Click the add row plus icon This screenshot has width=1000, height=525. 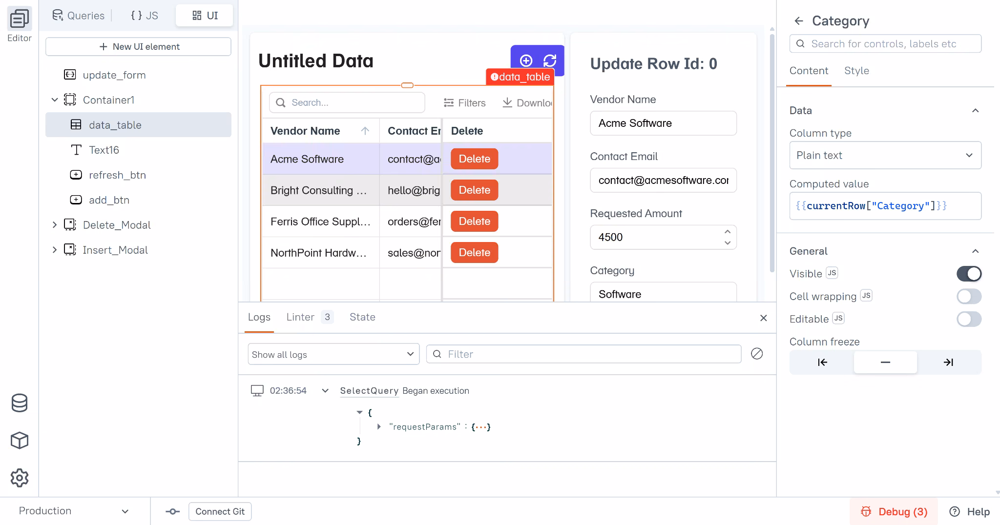(526, 61)
